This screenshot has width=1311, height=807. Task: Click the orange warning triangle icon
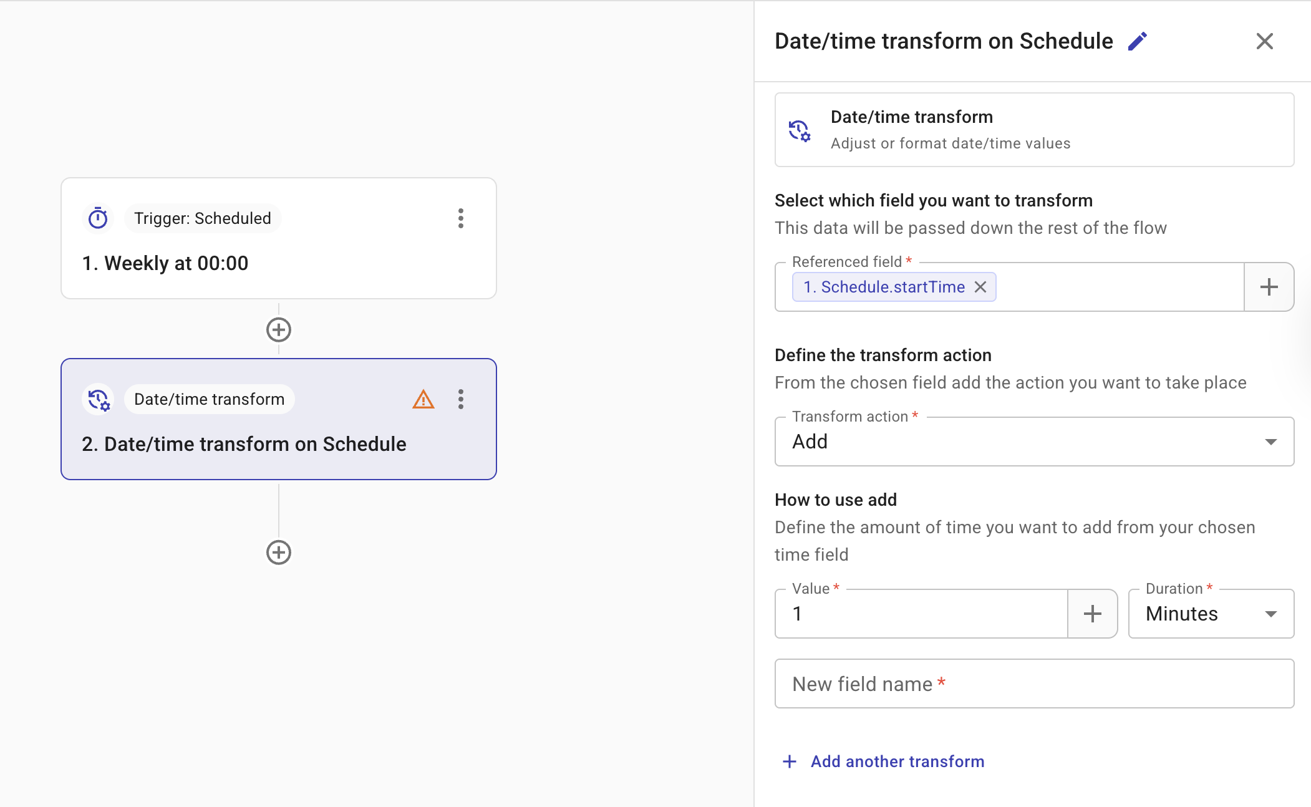click(423, 399)
